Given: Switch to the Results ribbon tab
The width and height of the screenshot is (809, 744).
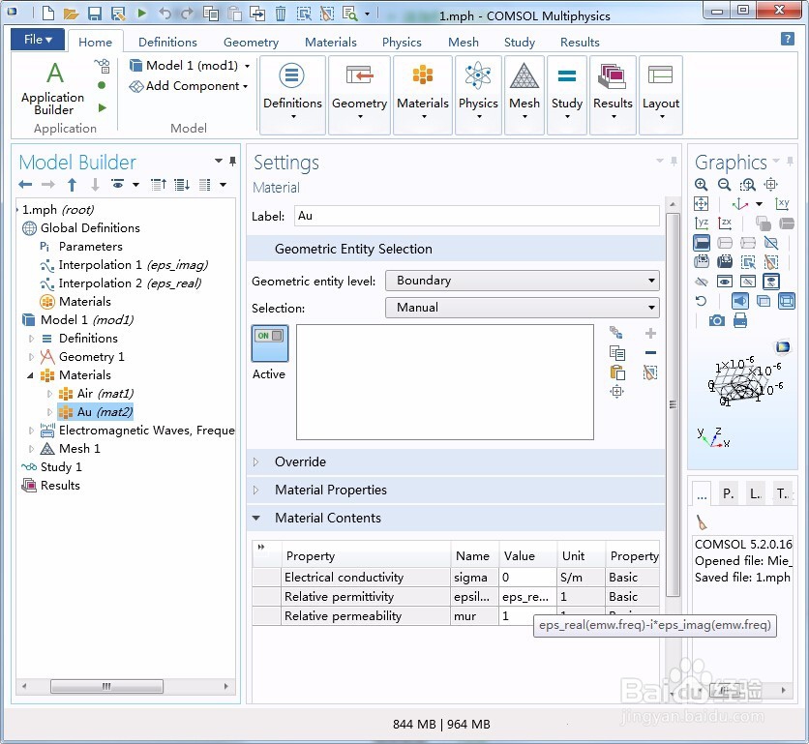Looking at the screenshot, I should (x=580, y=43).
